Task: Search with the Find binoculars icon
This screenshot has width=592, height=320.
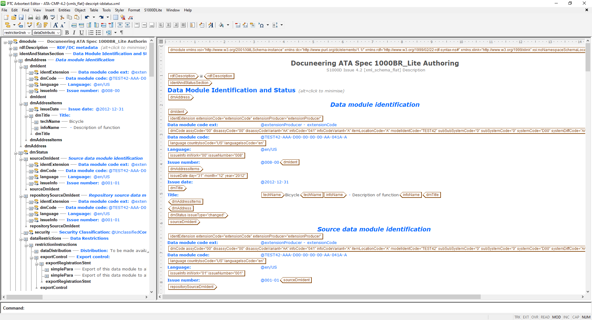Action: (45, 18)
